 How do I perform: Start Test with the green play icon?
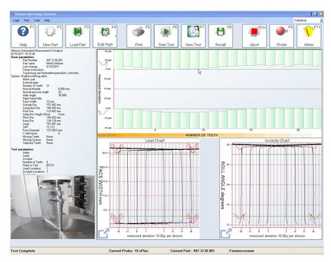pyautogui.click(x=166, y=36)
